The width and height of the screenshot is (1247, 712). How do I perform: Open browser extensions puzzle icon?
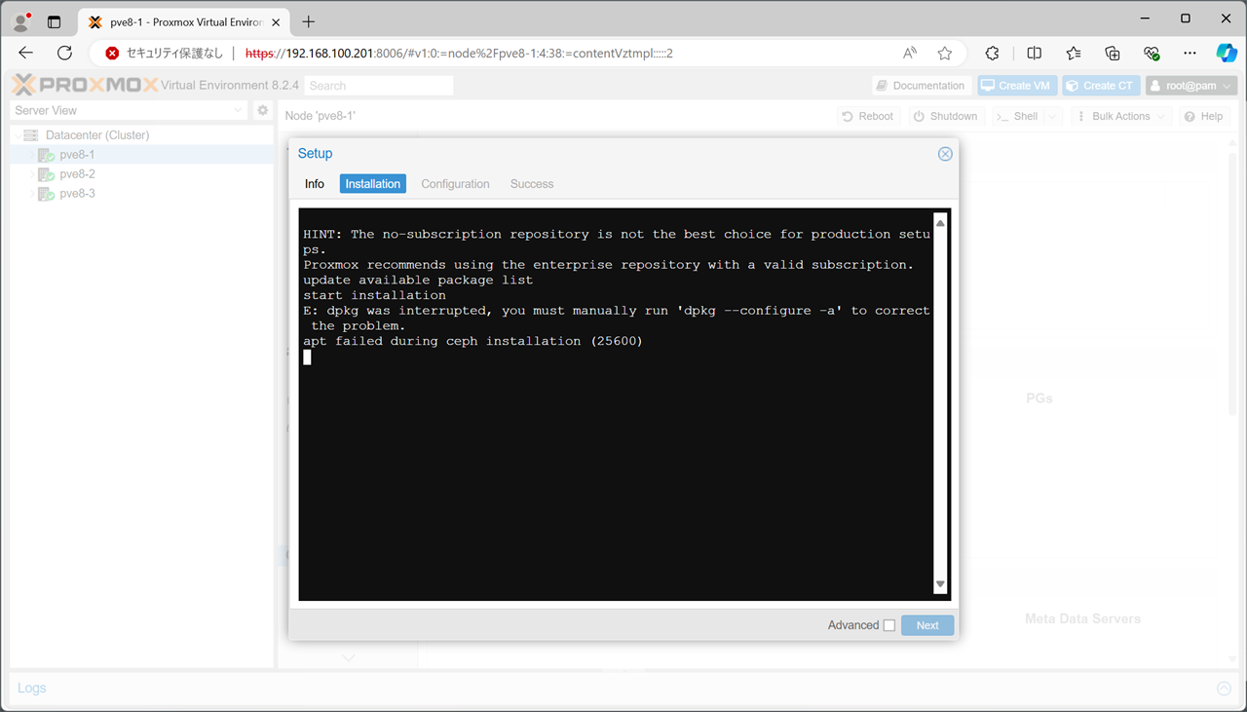(992, 54)
